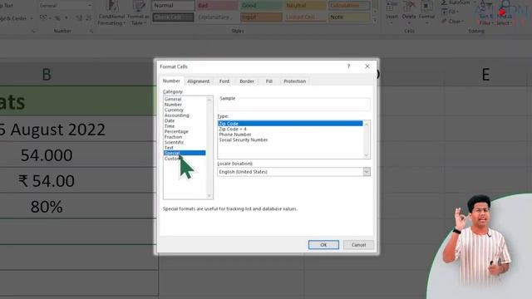The height and width of the screenshot is (299, 532).
Task: Apply the Neutral cell style
Action: [305, 6]
